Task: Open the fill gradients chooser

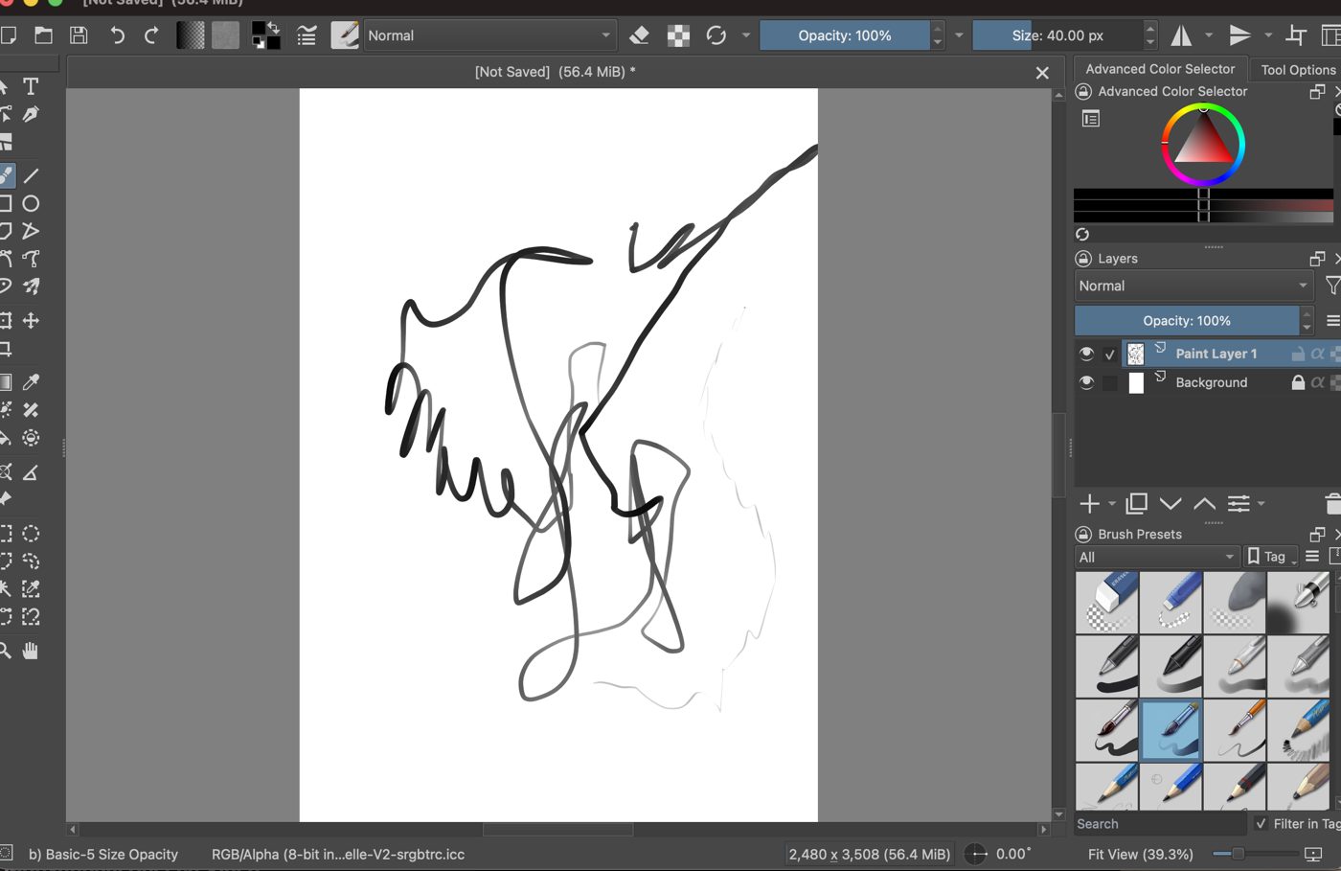Action: [x=191, y=35]
